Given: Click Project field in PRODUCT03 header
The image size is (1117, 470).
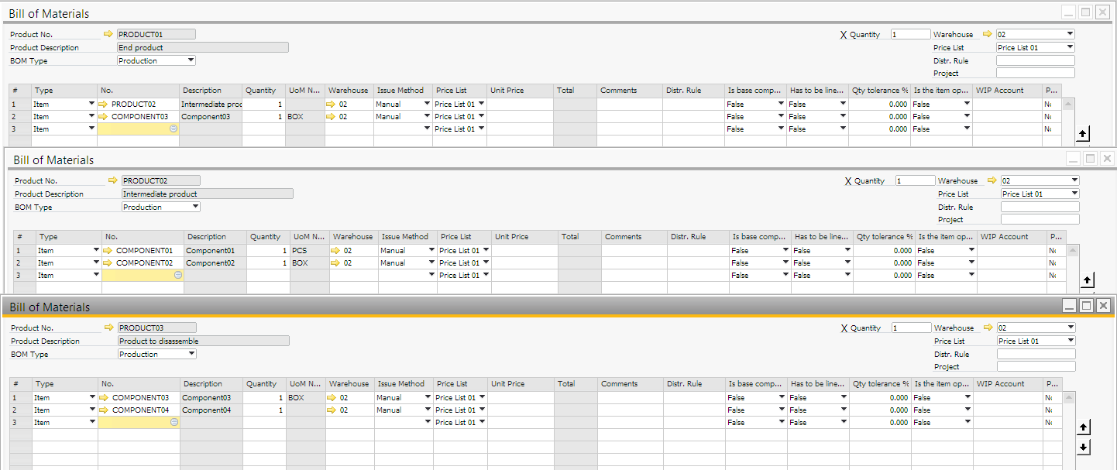Looking at the screenshot, I should [x=1036, y=366].
